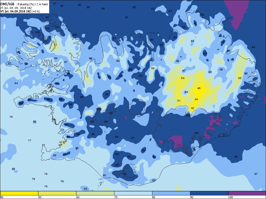Click the VT: þri. 04.09.2018 18Z (+0 h) line
The image size is (266, 199).
[20, 11]
